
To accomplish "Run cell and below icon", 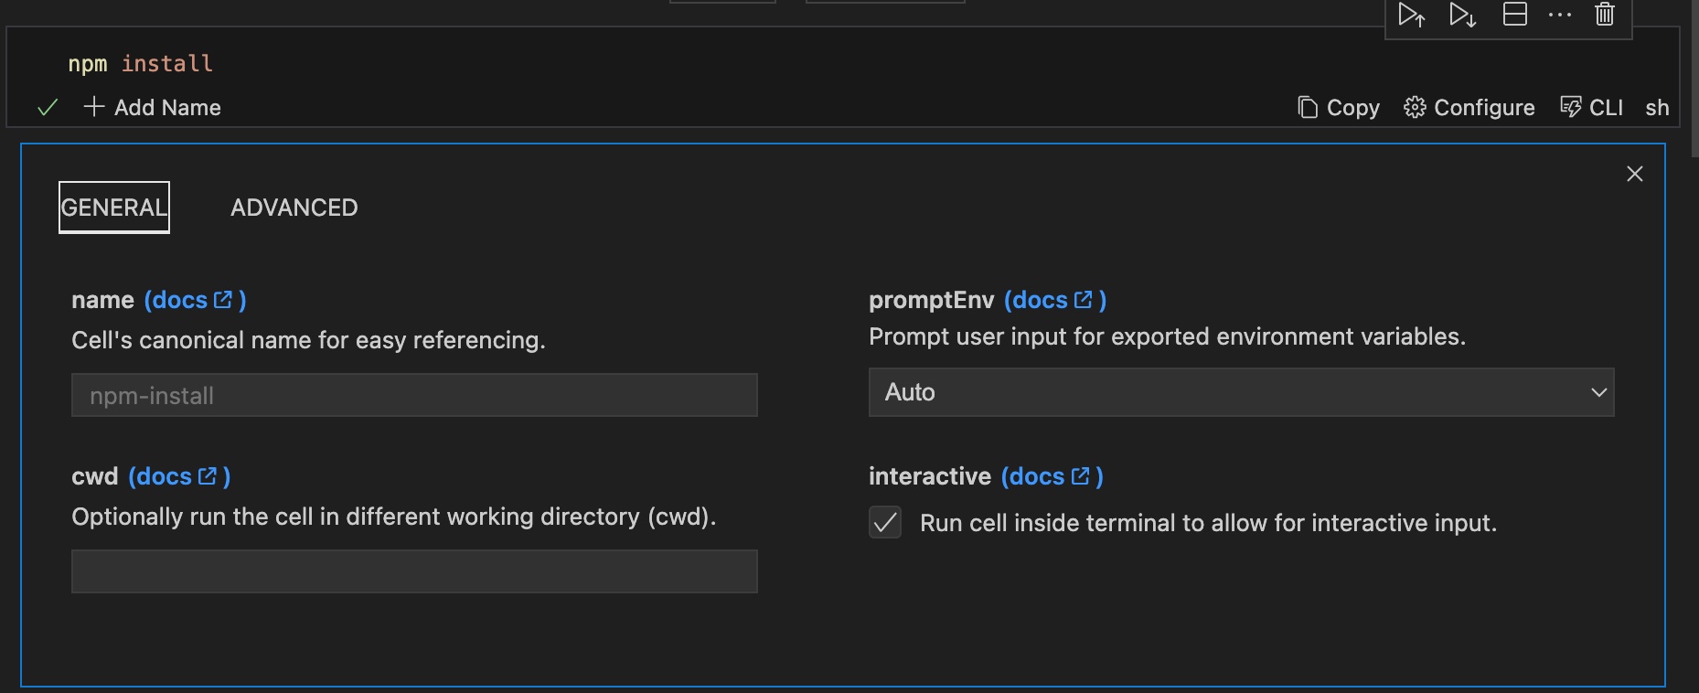I will (1462, 16).
